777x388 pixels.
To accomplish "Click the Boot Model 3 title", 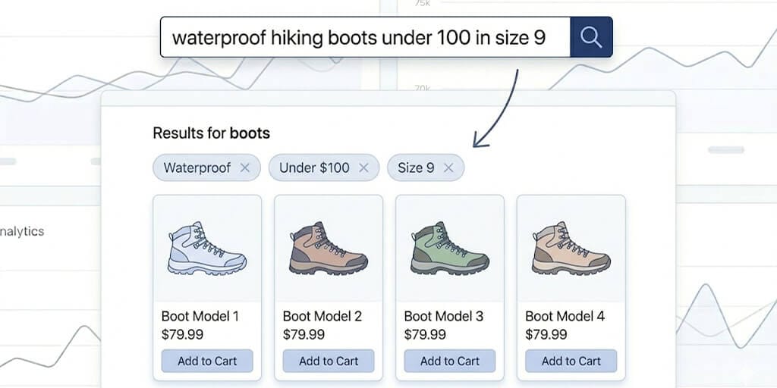I will [x=444, y=316].
